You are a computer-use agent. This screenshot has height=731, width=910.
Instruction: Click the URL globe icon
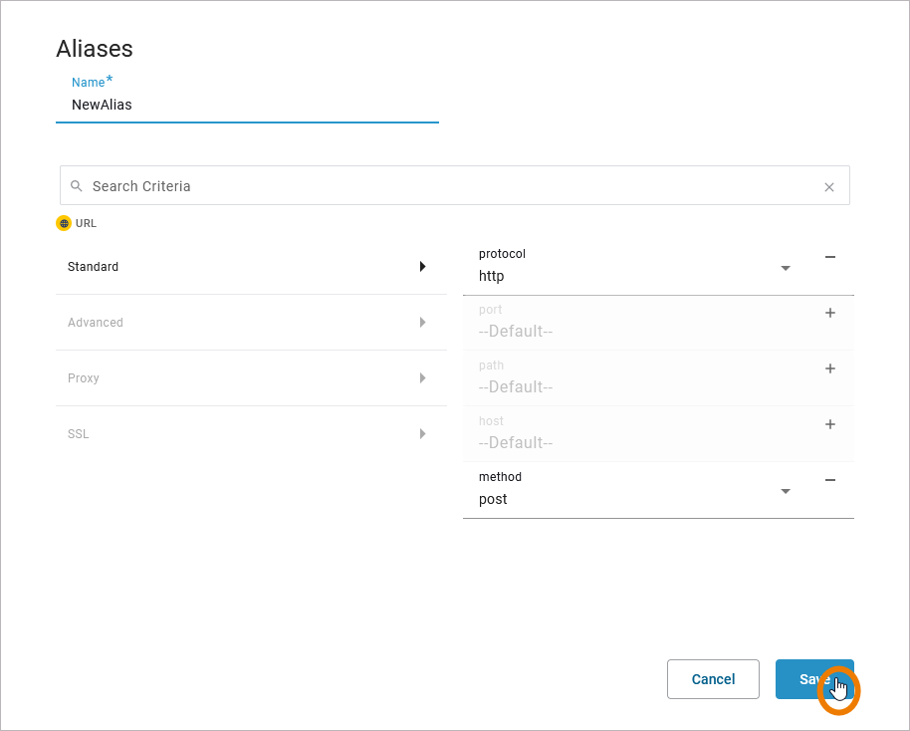click(x=64, y=223)
